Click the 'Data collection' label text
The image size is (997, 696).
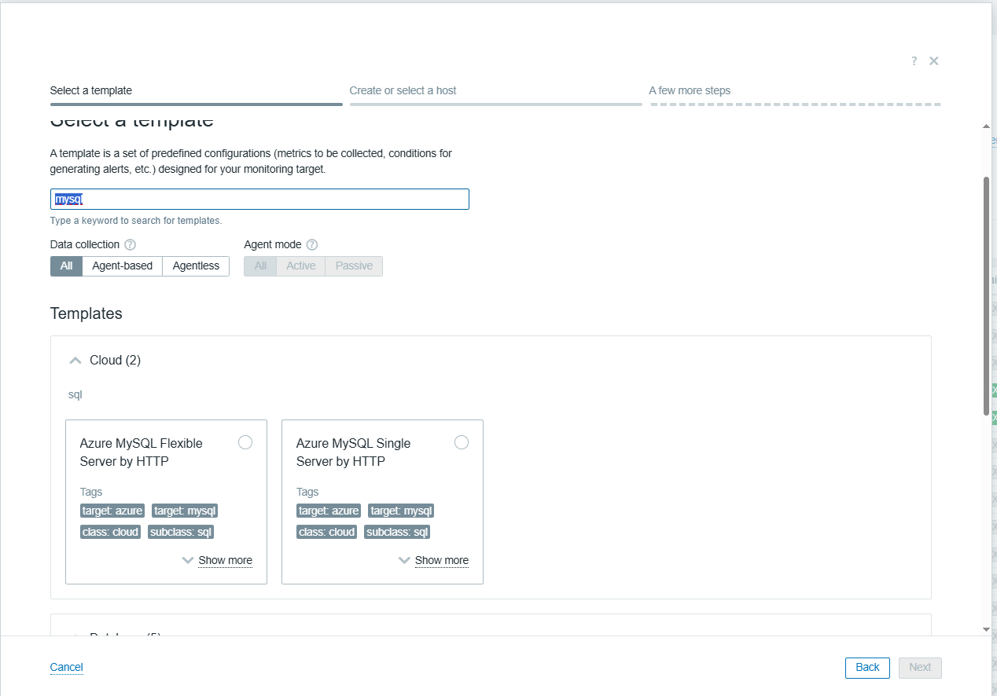click(x=85, y=244)
